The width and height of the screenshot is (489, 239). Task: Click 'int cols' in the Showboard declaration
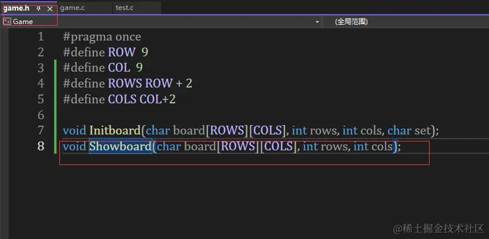coord(373,146)
